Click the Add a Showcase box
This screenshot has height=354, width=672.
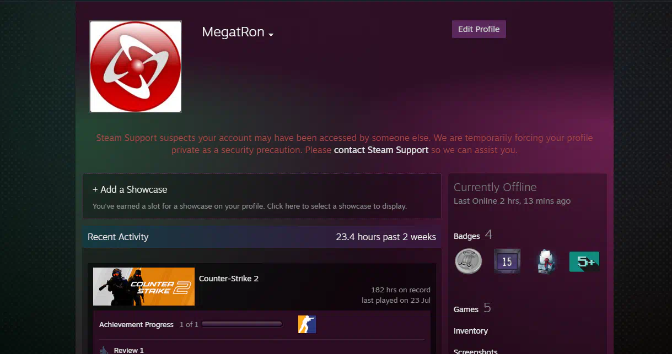262,197
